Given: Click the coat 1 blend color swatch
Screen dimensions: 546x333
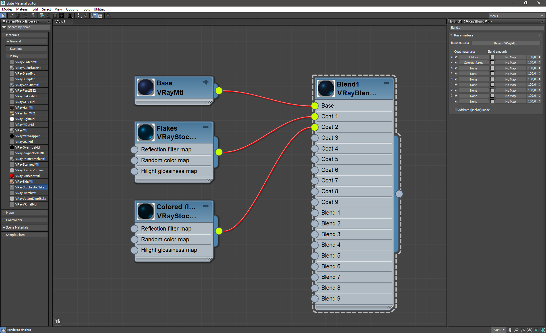Looking at the screenshot, I should point(492,57).
